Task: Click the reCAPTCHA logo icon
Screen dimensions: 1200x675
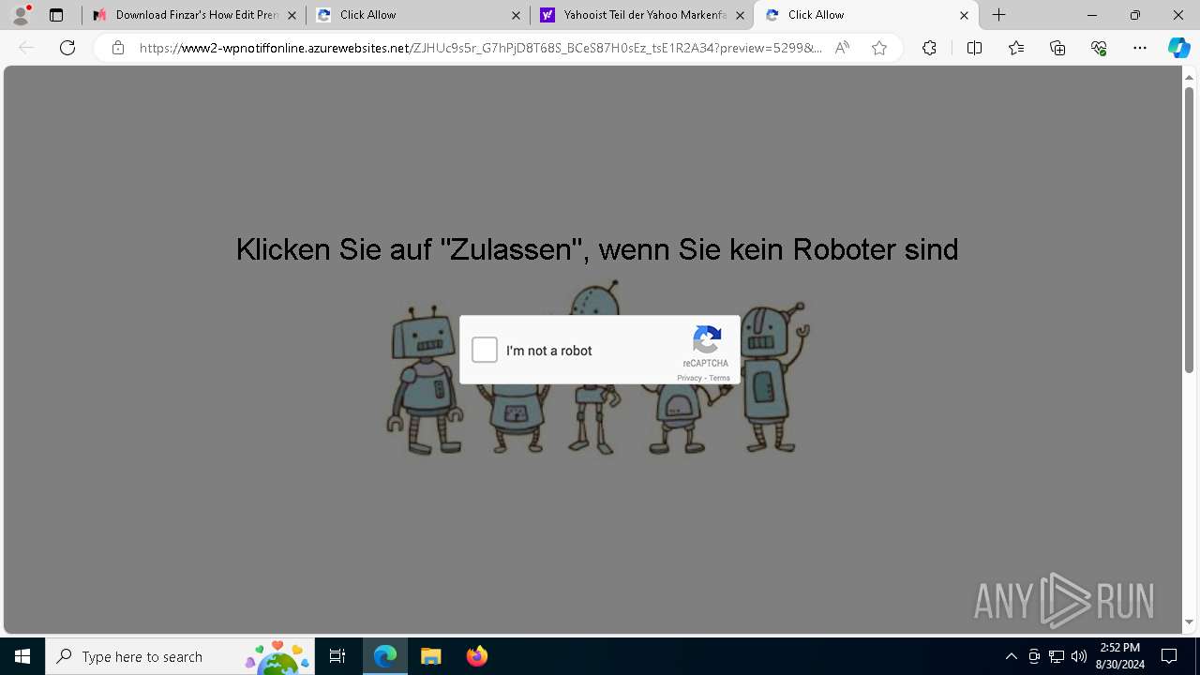Action: coord(707,340)
